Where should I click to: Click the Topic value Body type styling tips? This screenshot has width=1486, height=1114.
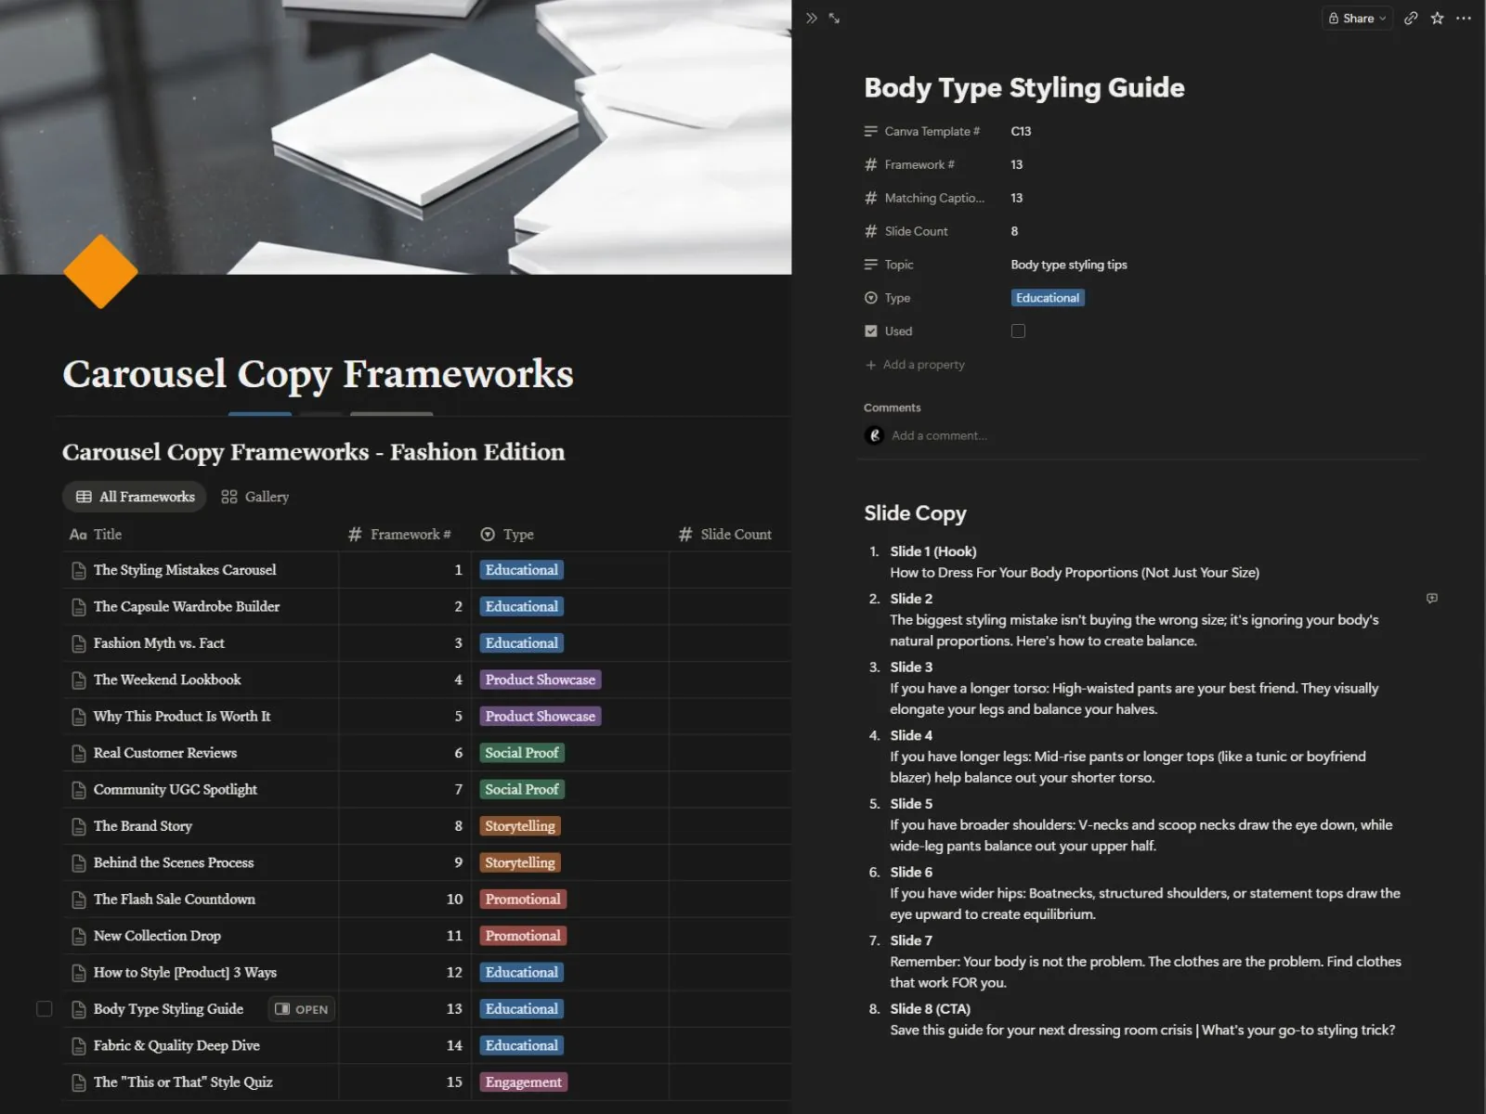click(x=1069, y=265)
